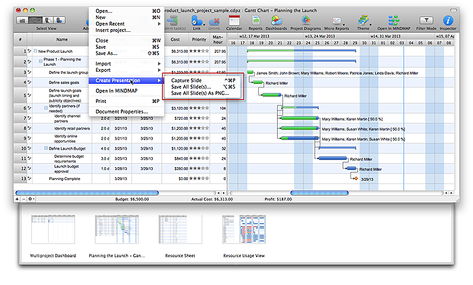The image size is (473, 285).
Task: Expand the Open Recent submenu
Action: 126,24
